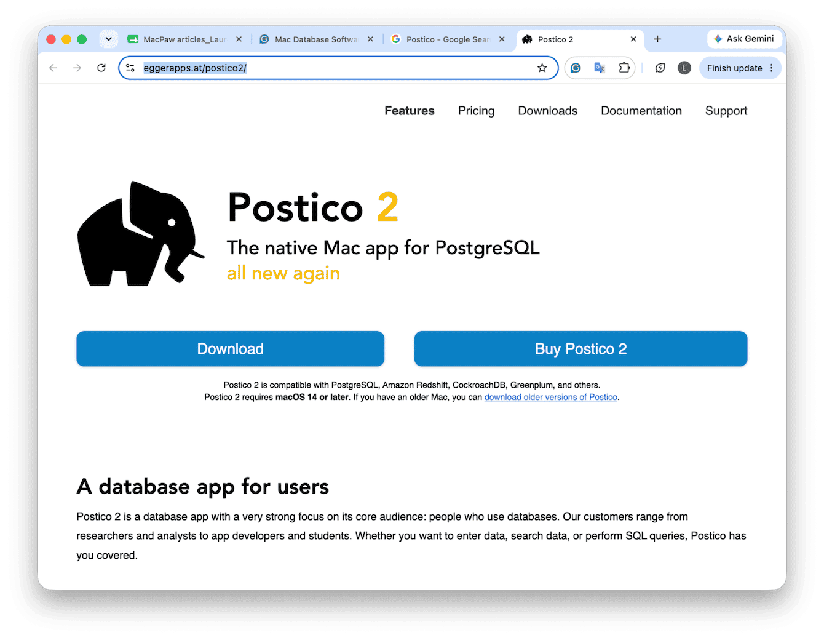This screenshot has height=640, width=824.
Task: Click the 'macOS 14 or later' bold text
Action: [312, 398]
